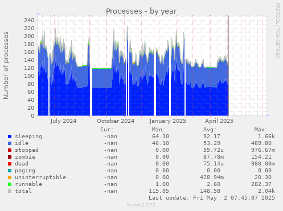Click the dead legend color swatch

pos(10,164)
